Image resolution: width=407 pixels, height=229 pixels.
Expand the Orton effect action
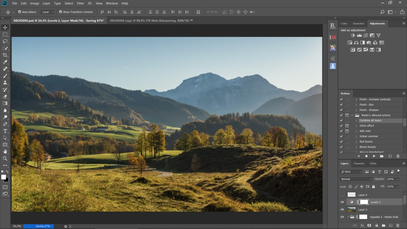pyautogui.click(x=356, y=126)
